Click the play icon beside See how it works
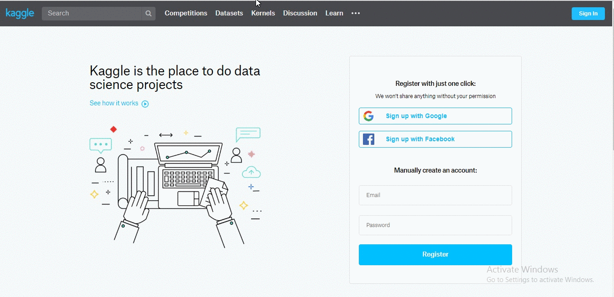614x297 pixels. pos(145,104)
